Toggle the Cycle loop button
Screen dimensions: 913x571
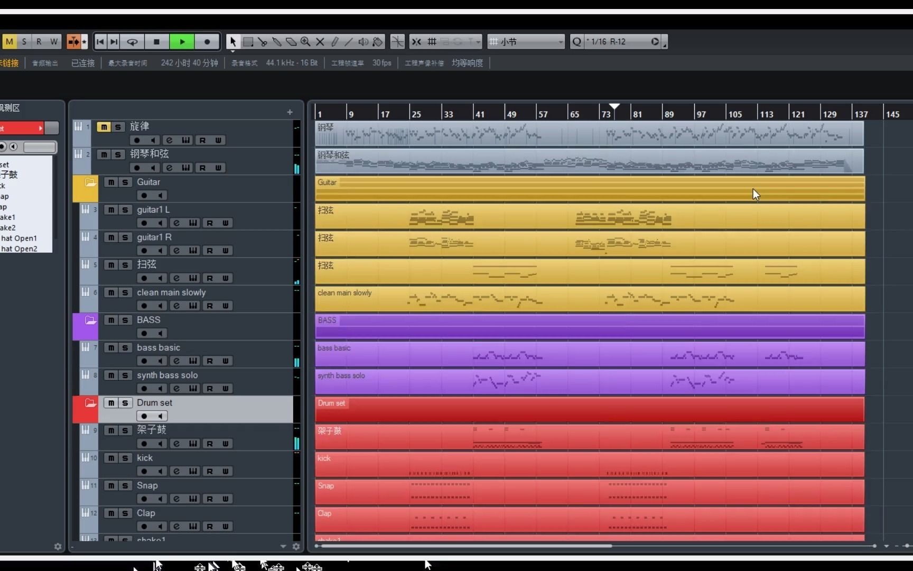point(132,42)
